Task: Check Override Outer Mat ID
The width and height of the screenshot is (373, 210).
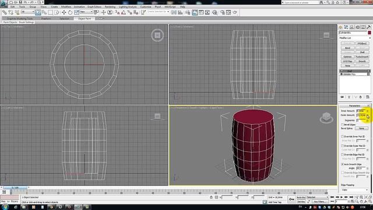Action: tap(343, 145)
